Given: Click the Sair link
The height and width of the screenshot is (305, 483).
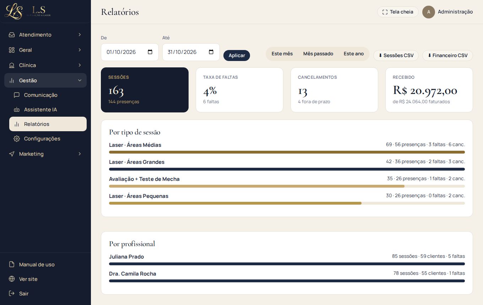Looking at the screenshot, I should pyautogui.click(x=45, y=294).
